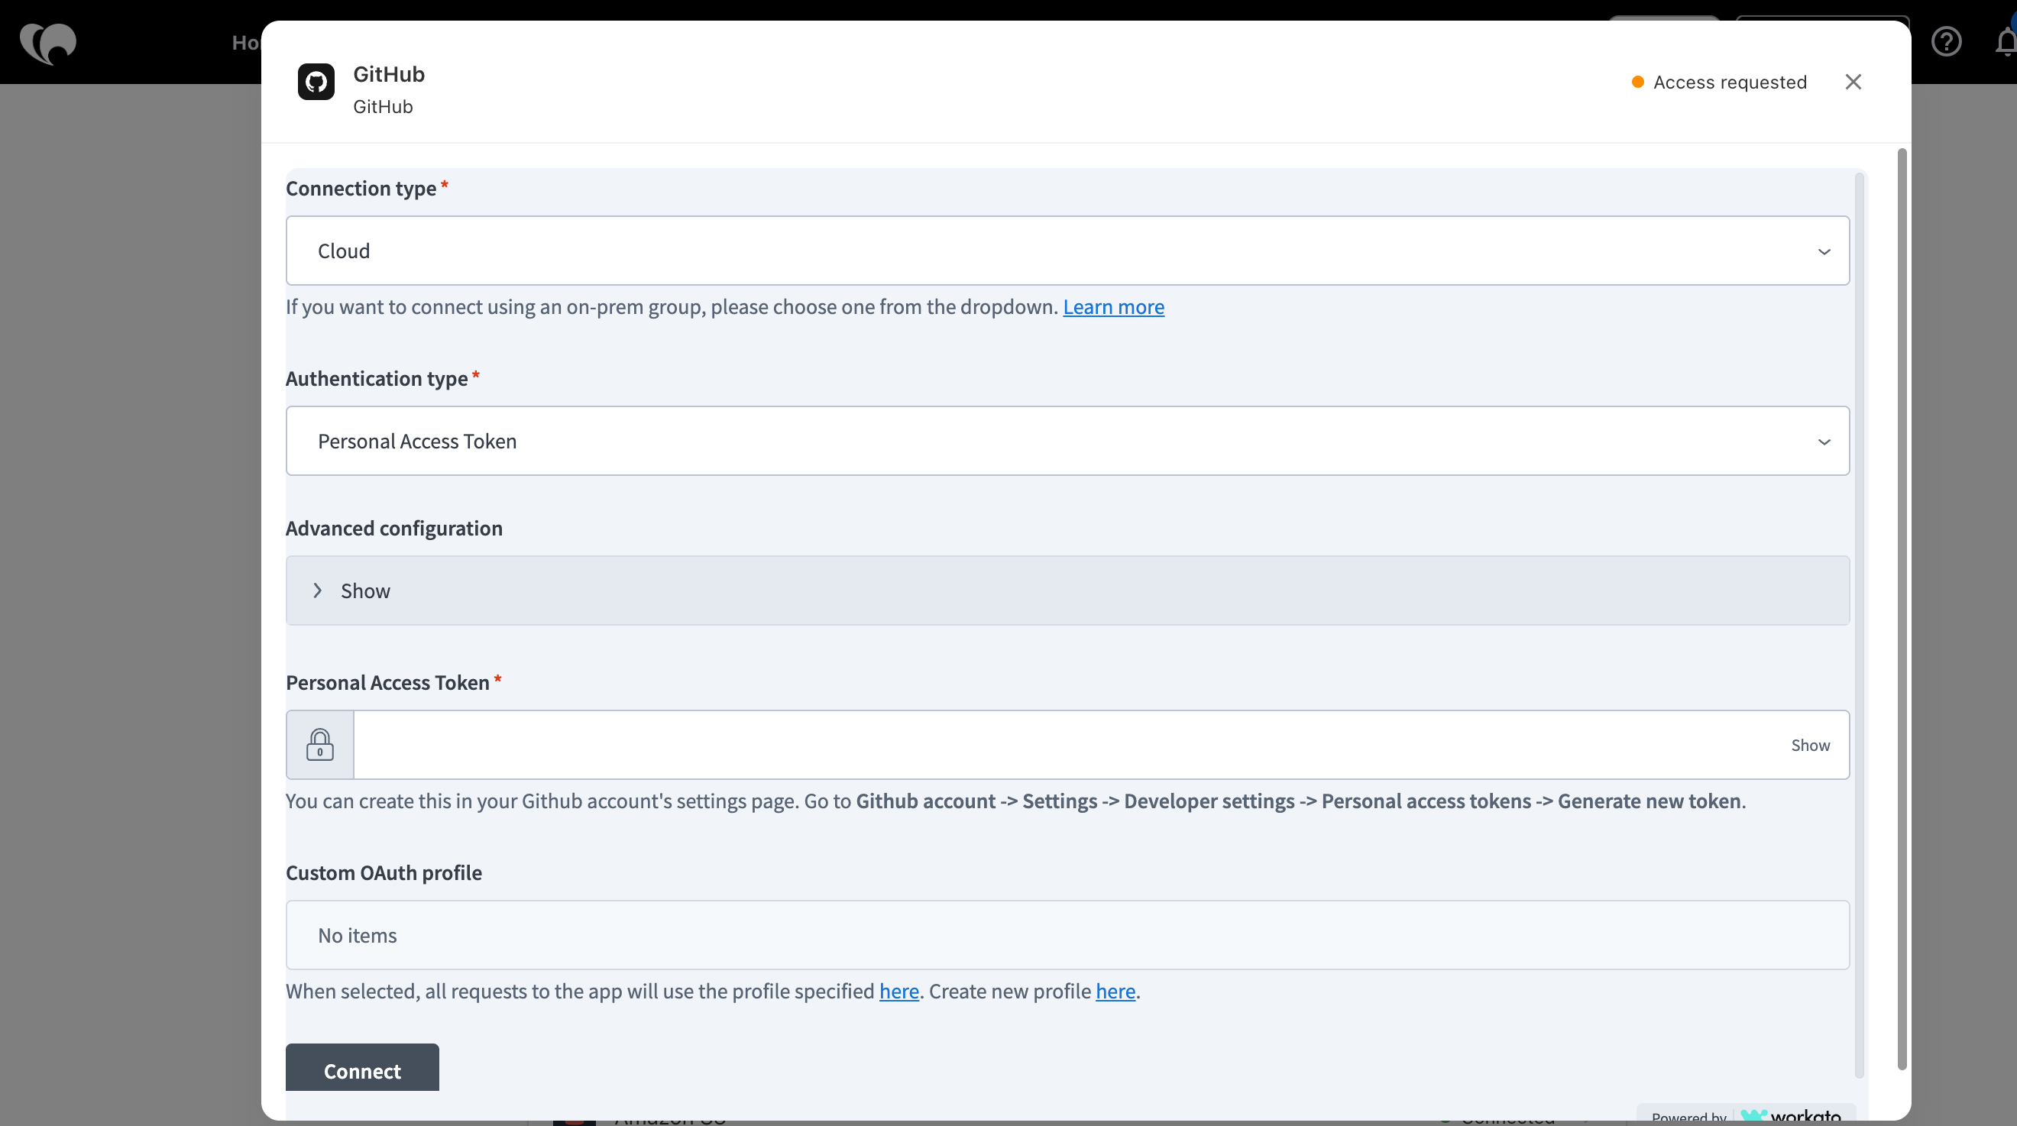2017x1126 pixels.
Task: Click the Connect button
Action: 363,1068
